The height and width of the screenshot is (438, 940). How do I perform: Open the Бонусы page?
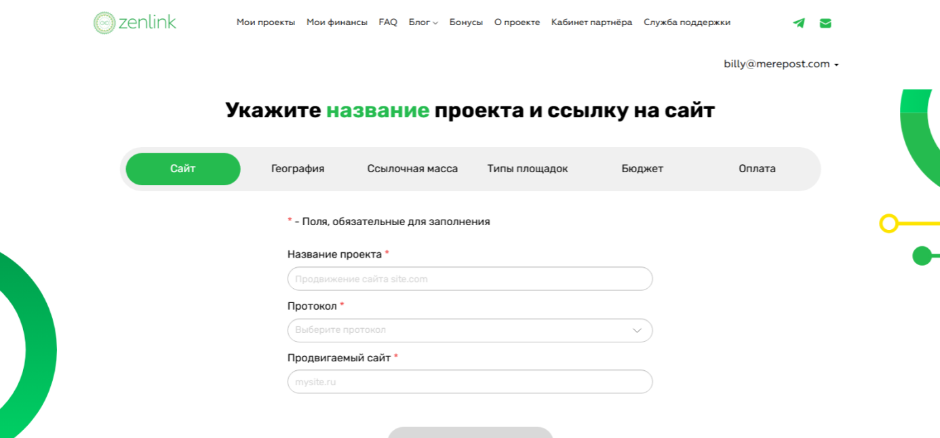click(x=466, y=22)
